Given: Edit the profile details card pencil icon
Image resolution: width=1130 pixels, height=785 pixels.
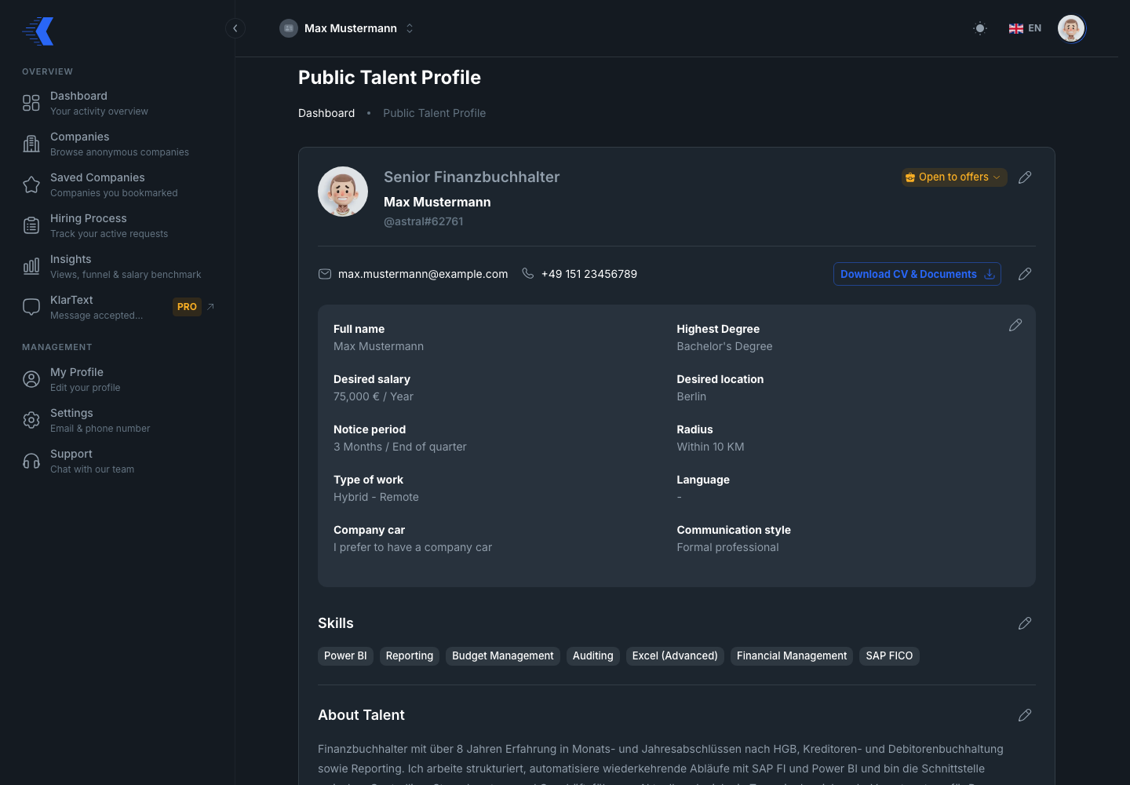Looking at the screenshot, I should point(1015,325).
